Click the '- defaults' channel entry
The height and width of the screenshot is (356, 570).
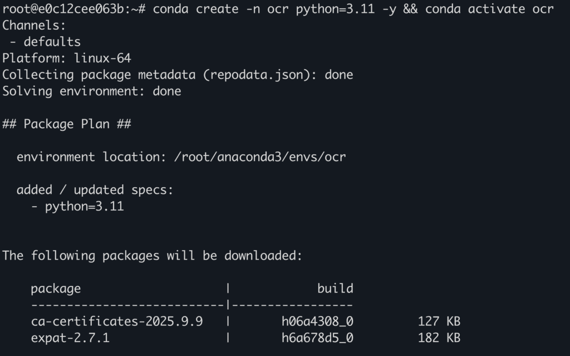[x=45, y=42]
